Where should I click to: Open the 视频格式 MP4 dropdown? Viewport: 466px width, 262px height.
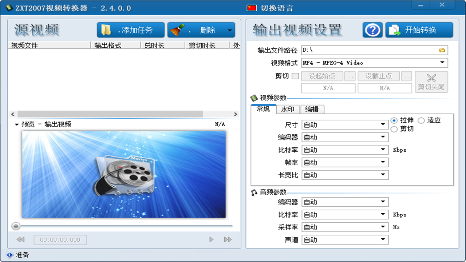[375, 63]
